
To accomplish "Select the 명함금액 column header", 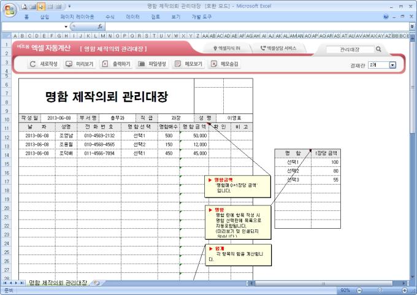I will point(194,127).
